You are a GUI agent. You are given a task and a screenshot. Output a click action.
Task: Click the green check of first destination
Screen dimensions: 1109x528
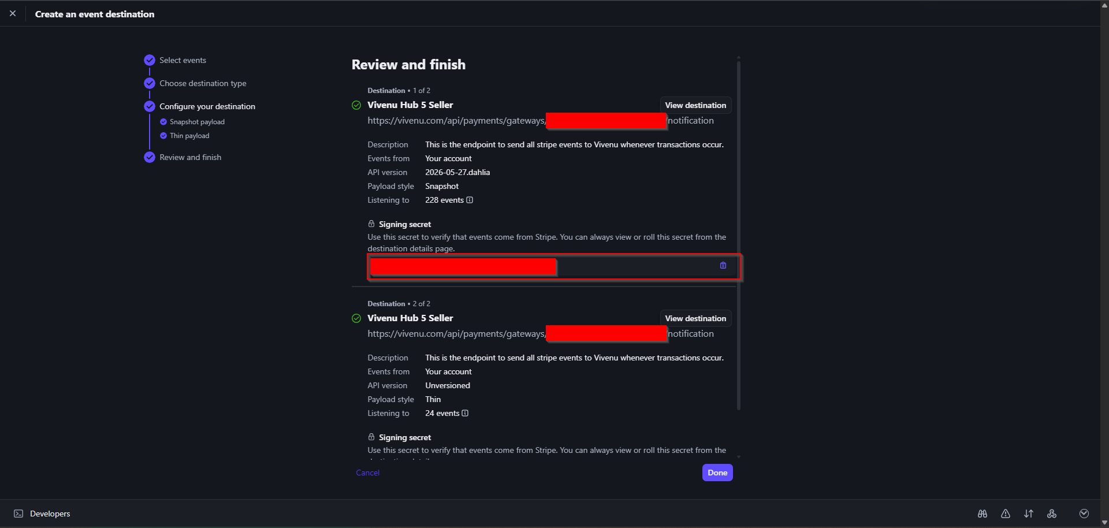pos(356,105)
